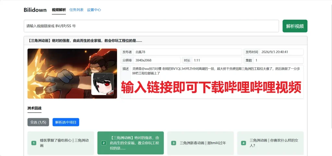Select card 3 三角洲新春动画
The image size is (332, 156).
click(x=200, y=143)
